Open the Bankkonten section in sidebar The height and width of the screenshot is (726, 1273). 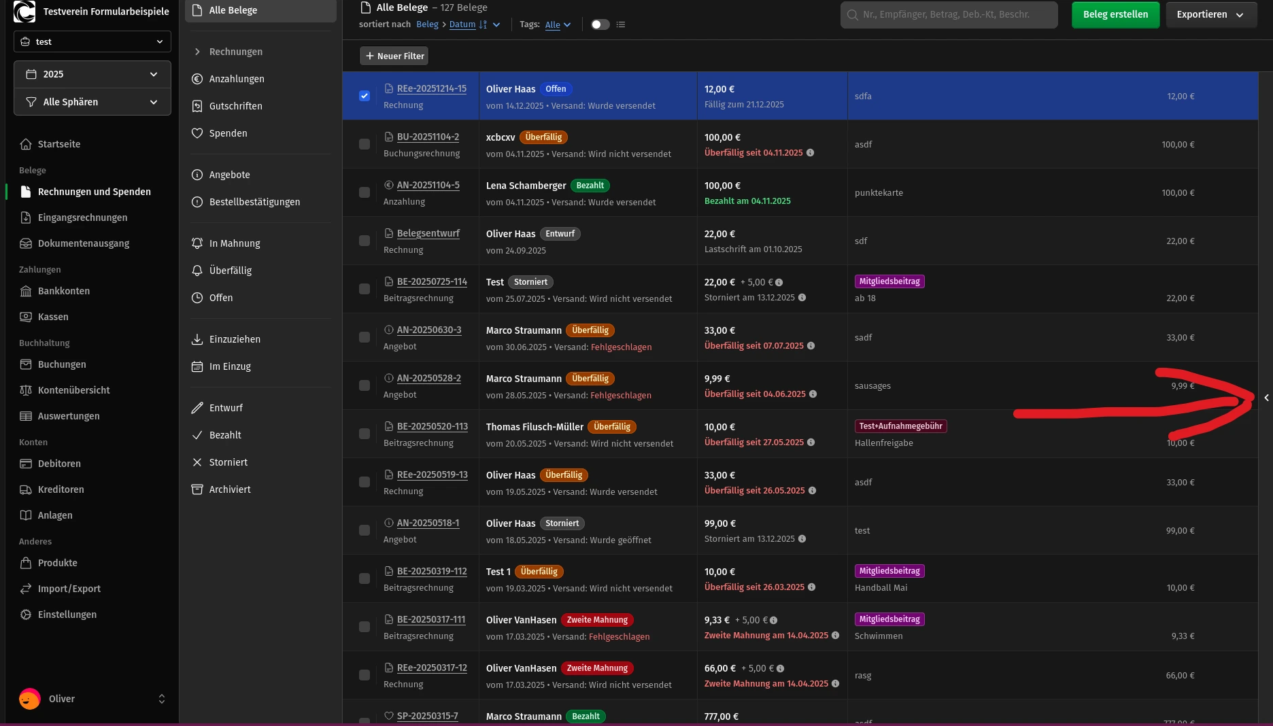(x=64, y=291)
